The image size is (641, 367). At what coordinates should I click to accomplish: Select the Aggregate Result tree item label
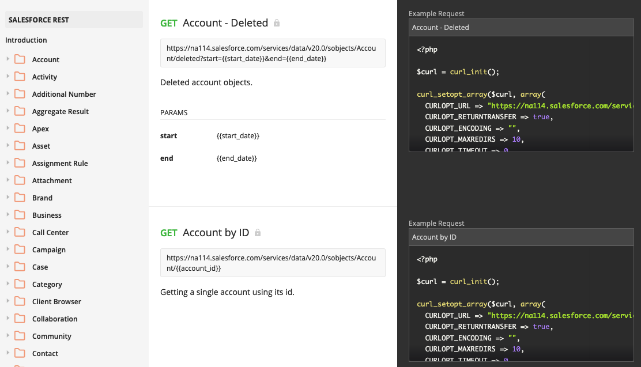click(61, 112)
